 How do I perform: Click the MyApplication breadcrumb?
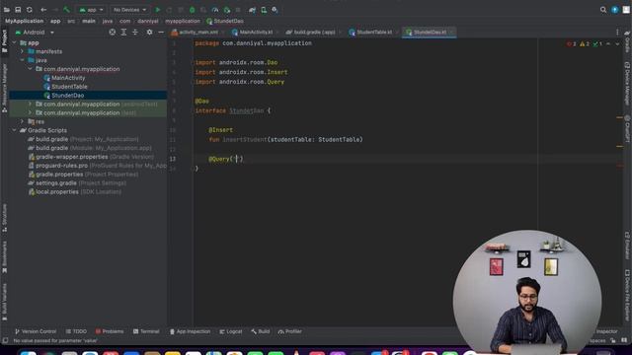pos(24,21)
